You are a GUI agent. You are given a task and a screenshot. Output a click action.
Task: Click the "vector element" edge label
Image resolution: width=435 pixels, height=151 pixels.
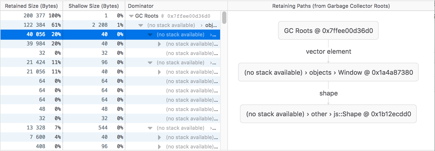328,52
